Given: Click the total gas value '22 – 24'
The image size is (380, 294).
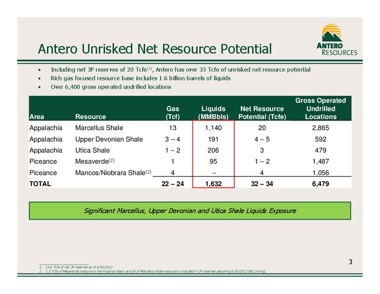Looking at the screenshot, I should [x=172, y=184].
